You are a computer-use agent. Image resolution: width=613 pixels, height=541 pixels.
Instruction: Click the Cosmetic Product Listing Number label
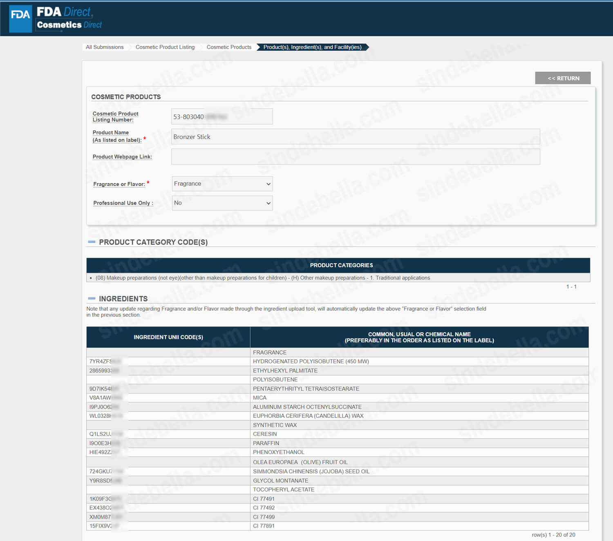click(x=115, y=116)
